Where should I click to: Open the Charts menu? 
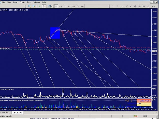pyautogui.click(x=22, y=2)
